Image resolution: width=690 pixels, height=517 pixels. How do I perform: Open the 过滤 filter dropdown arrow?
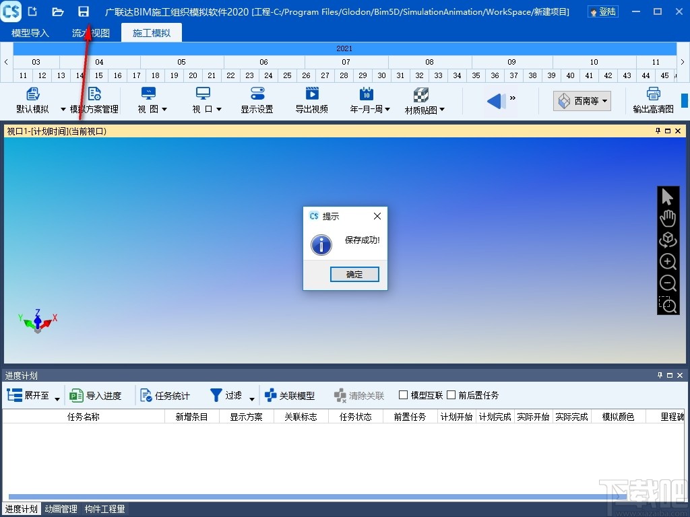[252, 399]
